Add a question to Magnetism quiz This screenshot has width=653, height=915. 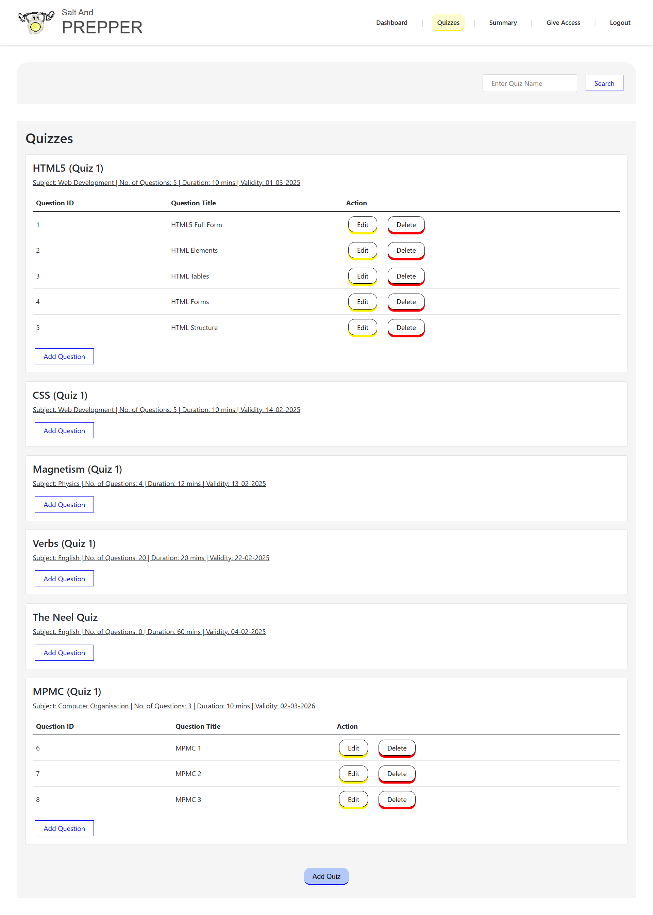click(64, 505)
